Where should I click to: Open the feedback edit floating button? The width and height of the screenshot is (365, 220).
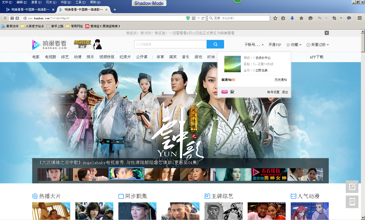[x=352, y=187]
